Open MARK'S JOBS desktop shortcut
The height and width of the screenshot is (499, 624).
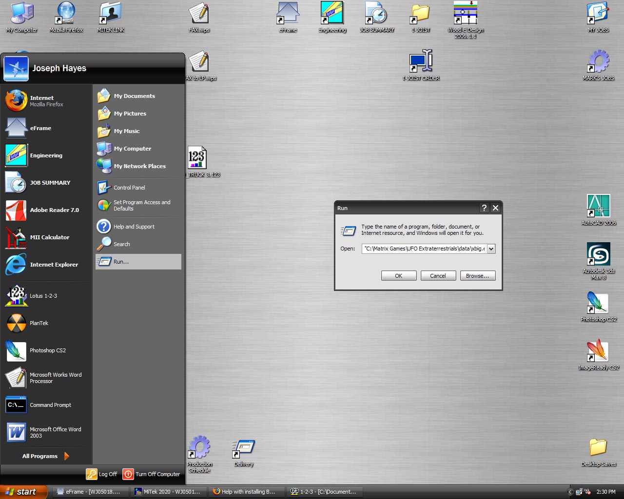coord(598,65)
